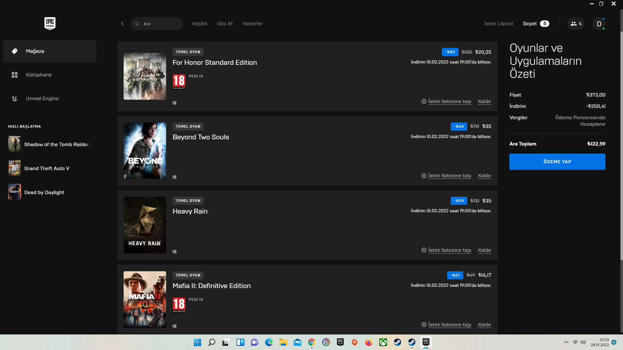Viewport: 623px width, 350px height.
Task: Remove Heavy Rain with Kaldır link
Action: 484,250
